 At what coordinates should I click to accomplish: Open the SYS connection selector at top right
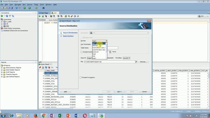[203, 16]
